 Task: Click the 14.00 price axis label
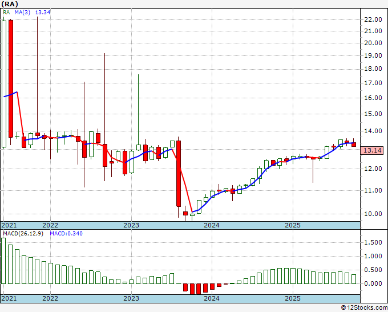373,131
